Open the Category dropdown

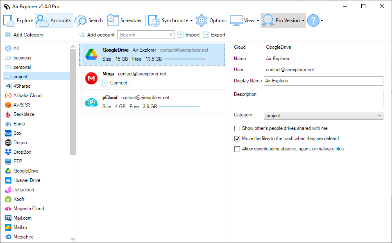tap(324, 116)
